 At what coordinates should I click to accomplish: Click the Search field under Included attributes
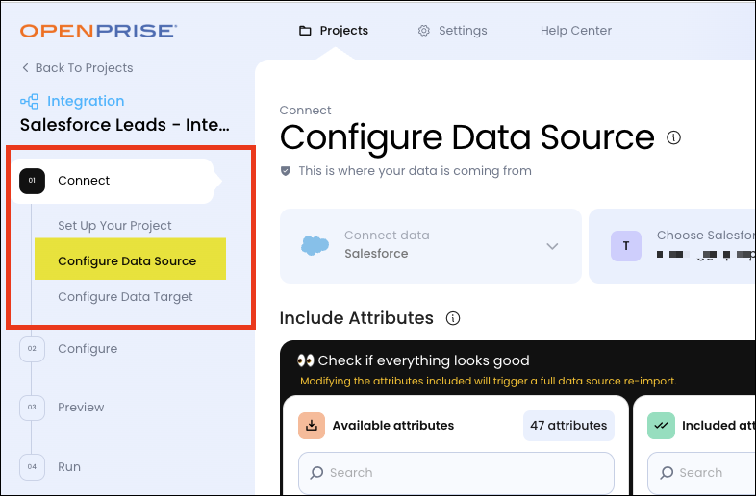(701, 473)
